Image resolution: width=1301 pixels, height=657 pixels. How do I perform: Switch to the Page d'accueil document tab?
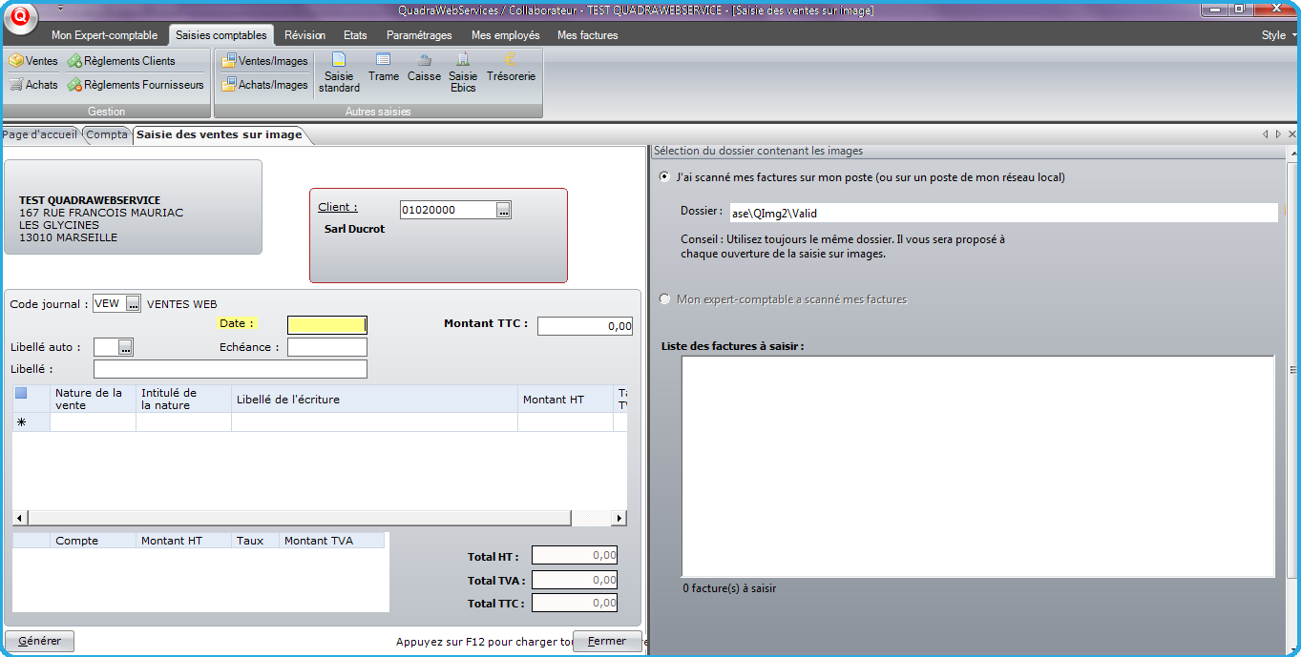point(40,134)
